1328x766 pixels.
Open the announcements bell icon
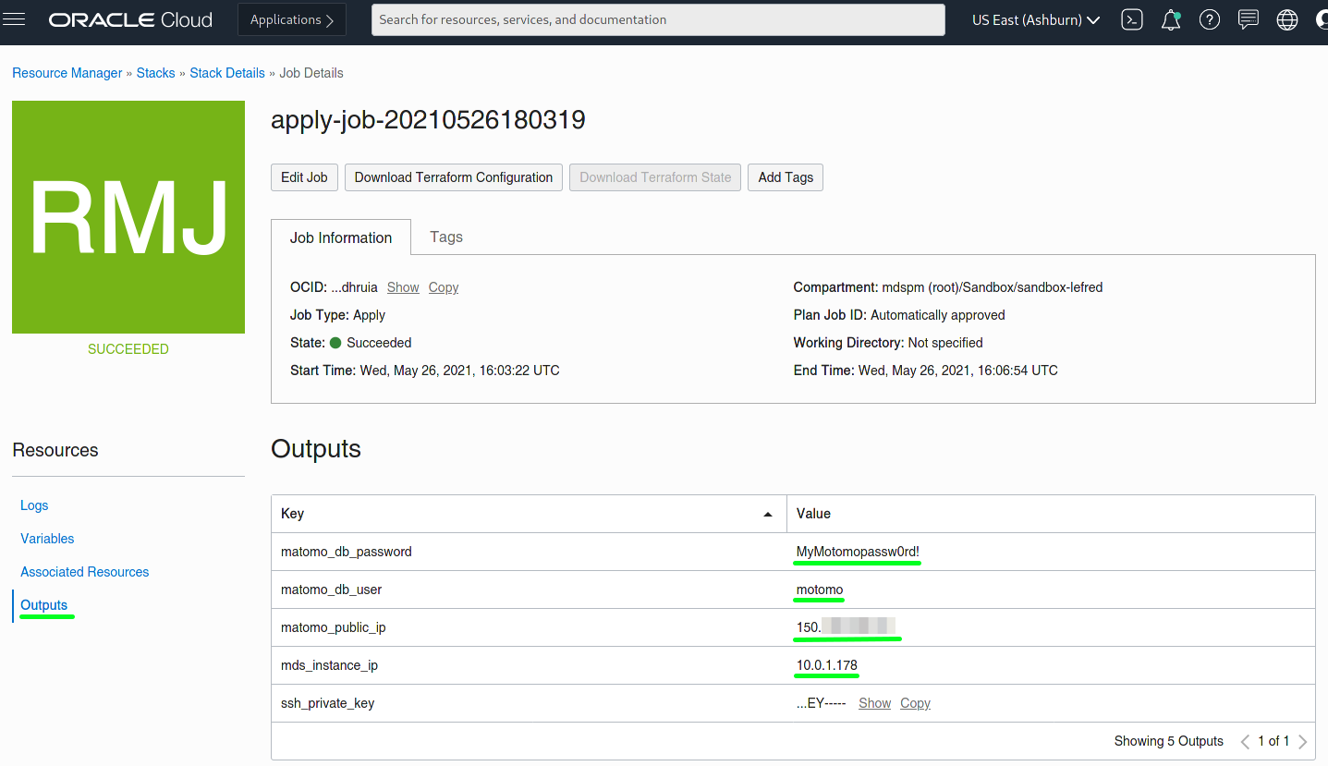pyautogui.click(x=1171, y=19)
